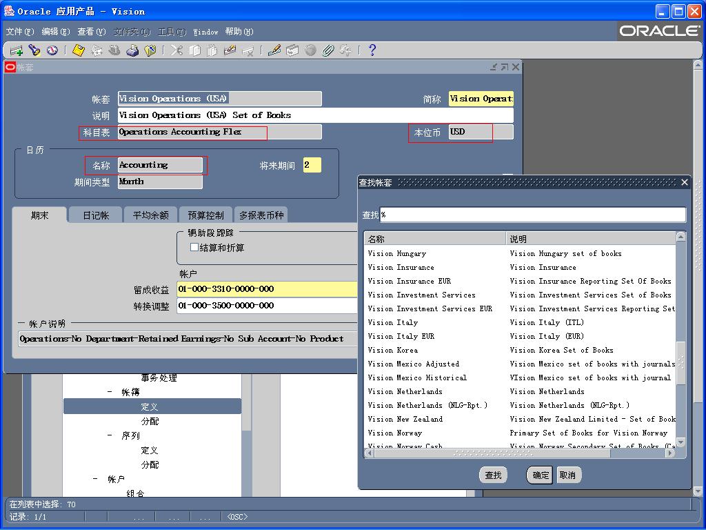
Task: Select 分配 under 序列 in the navigator
Action: tap(150, 464)
